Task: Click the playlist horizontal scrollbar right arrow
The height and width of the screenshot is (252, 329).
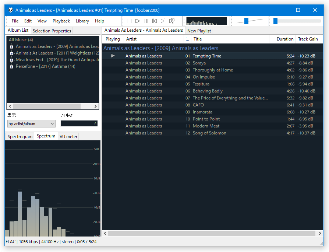Action: (x=320, y=234)
